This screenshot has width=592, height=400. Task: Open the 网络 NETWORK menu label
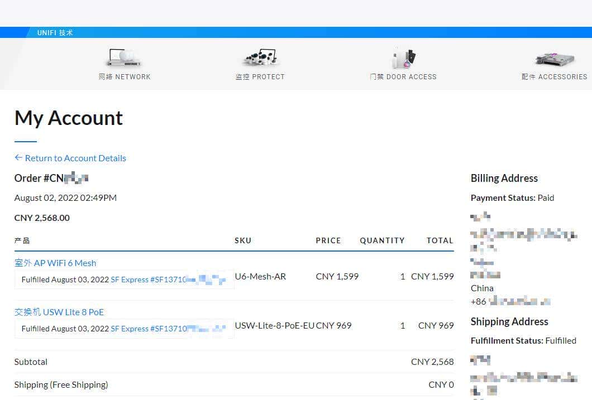point(125,77)
